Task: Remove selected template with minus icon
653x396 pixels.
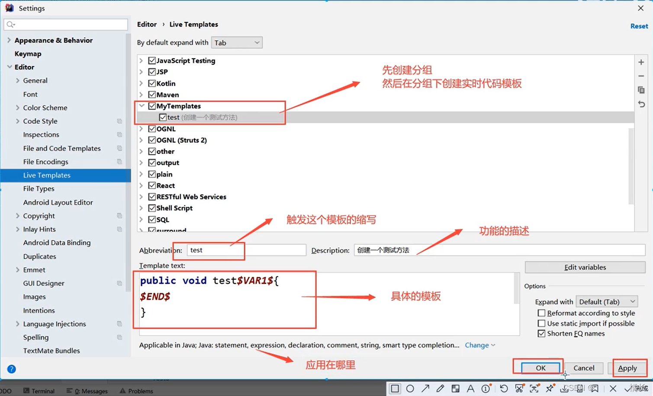Action: (641, 76)
